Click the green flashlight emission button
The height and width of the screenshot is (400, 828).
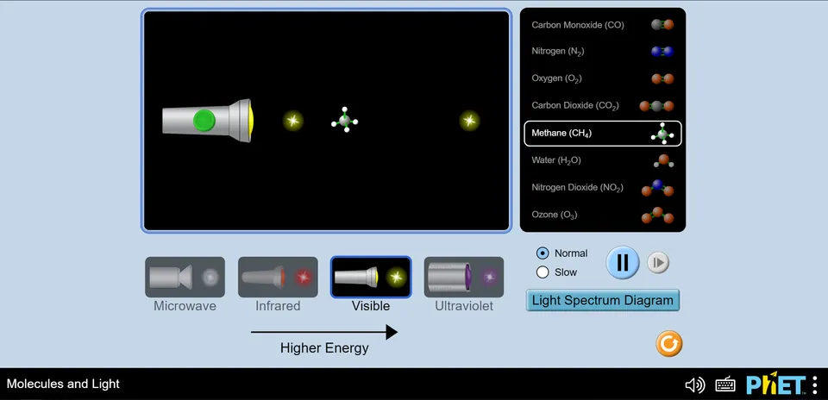coord(204,121)
